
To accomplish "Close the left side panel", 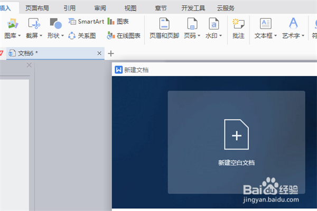I will pyautogui.click(x=29, y=65).
